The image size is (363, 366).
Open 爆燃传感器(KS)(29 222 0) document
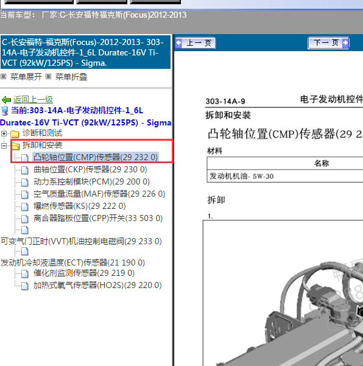tap(79, 206)
